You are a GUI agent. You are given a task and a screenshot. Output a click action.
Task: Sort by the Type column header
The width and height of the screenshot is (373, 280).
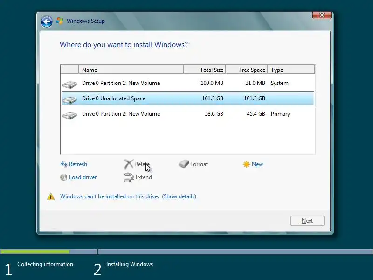pyautogui.click(x=291, y=70)
